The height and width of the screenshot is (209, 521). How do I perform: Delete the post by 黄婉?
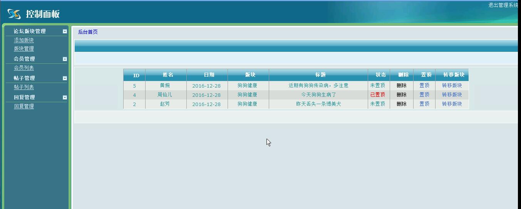point(402,85)
